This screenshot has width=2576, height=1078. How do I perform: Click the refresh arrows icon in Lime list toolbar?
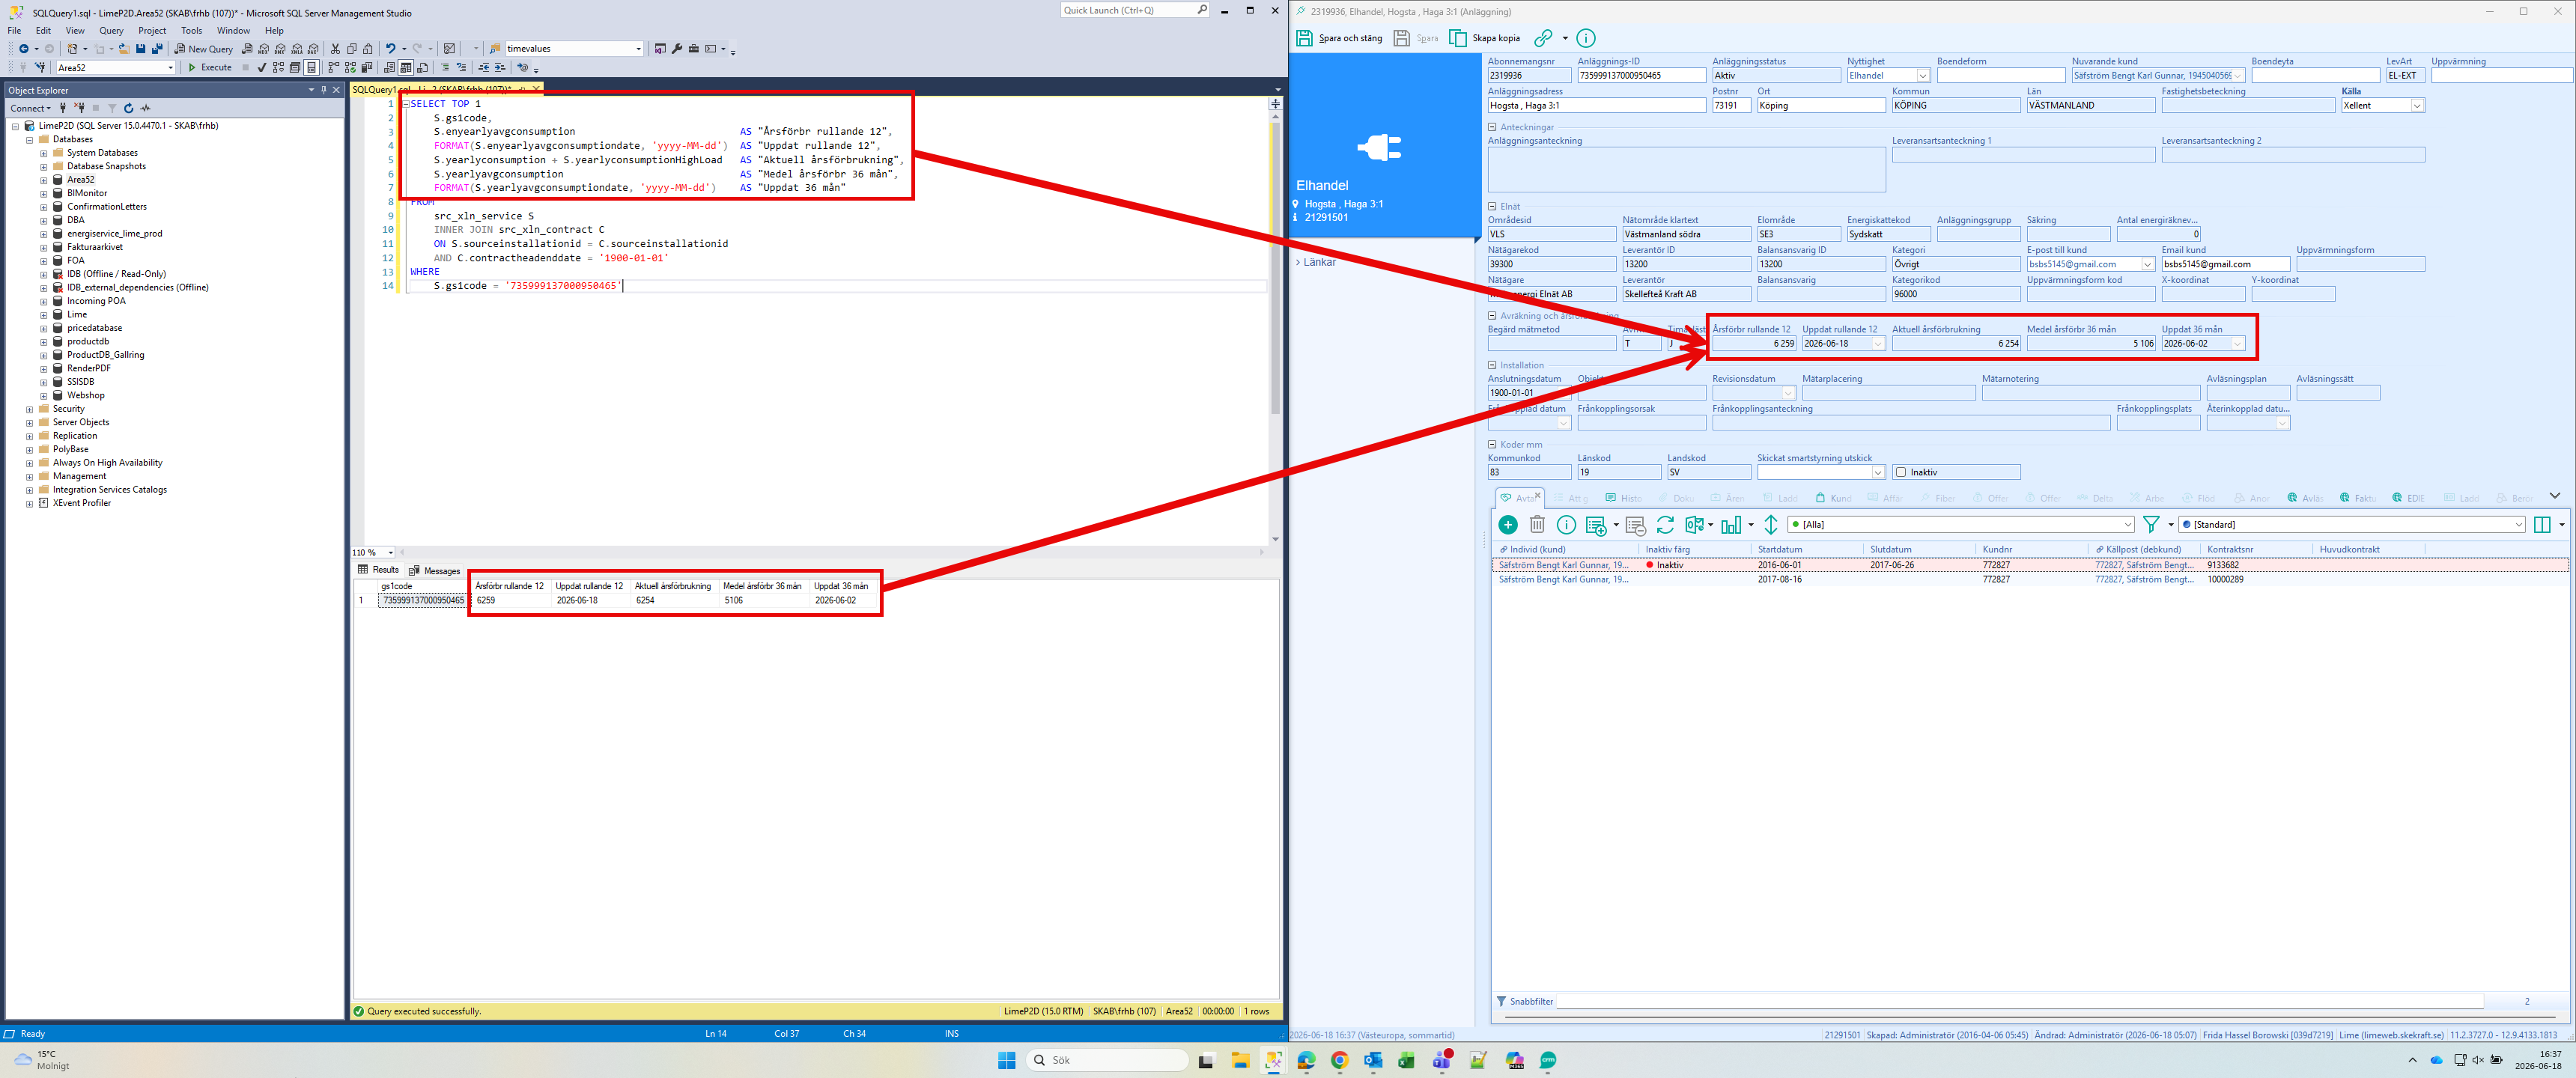1665,525
